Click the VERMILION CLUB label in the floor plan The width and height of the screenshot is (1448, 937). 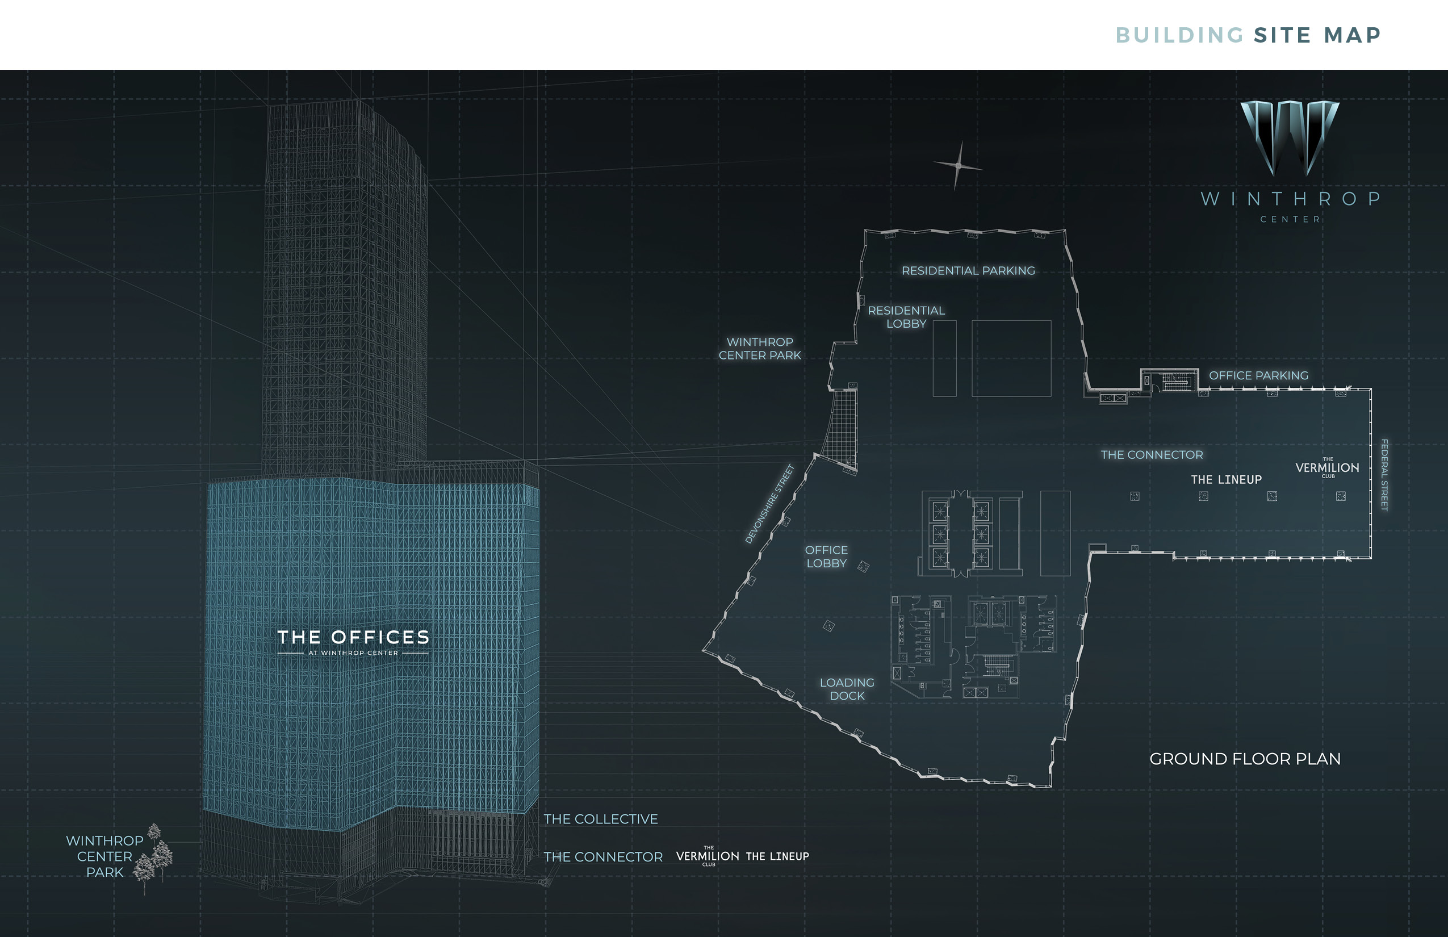coord(1327,467)
